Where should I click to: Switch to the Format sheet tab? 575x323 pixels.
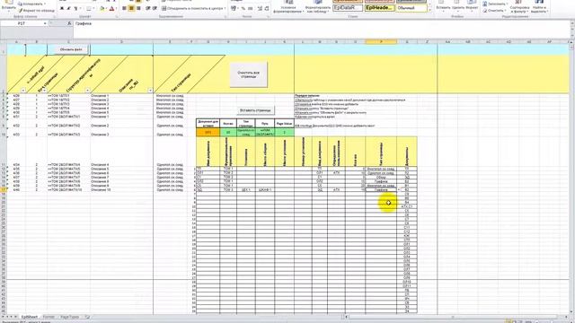(49, 317)
